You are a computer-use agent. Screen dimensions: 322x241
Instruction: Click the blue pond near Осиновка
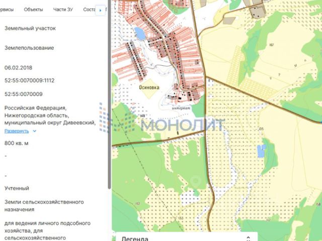click(x=140, y=34)
